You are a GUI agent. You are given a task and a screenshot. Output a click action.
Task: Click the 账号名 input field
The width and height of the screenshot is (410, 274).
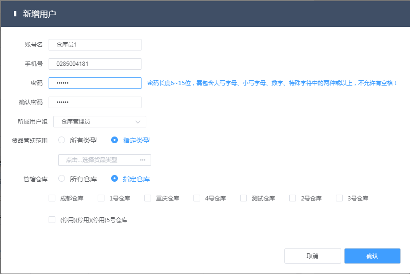tap(95, 45)
